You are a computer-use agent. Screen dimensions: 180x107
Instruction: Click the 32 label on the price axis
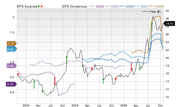pyautogui.click(x=167, y=11)
